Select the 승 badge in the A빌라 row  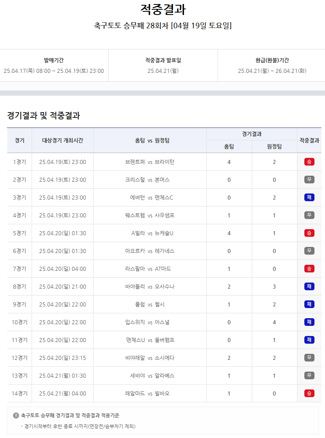coord(309,233)
